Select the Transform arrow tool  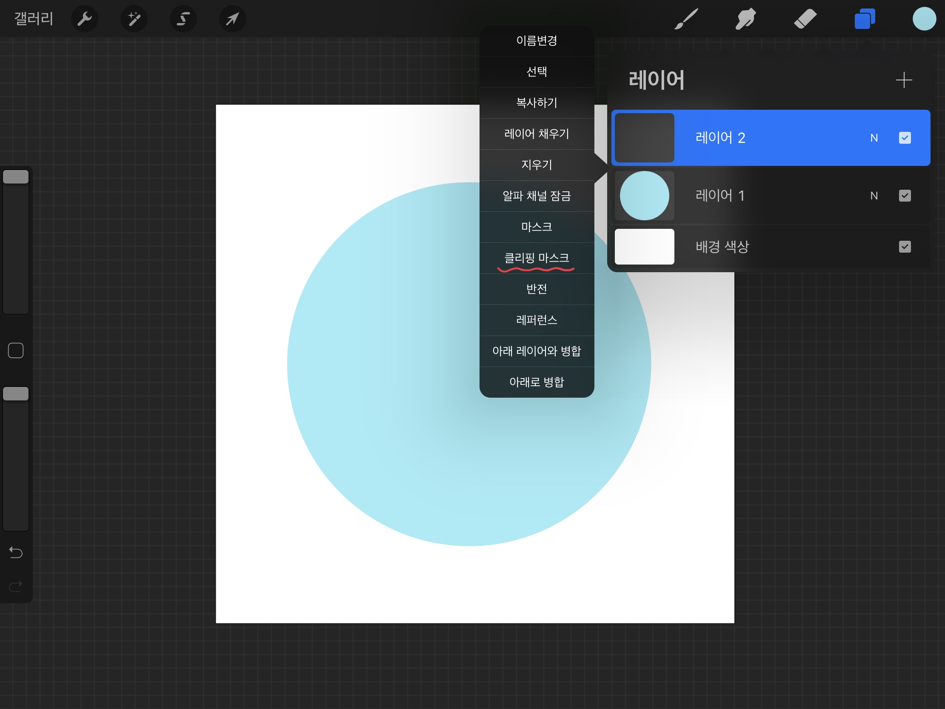coord(232,19)
